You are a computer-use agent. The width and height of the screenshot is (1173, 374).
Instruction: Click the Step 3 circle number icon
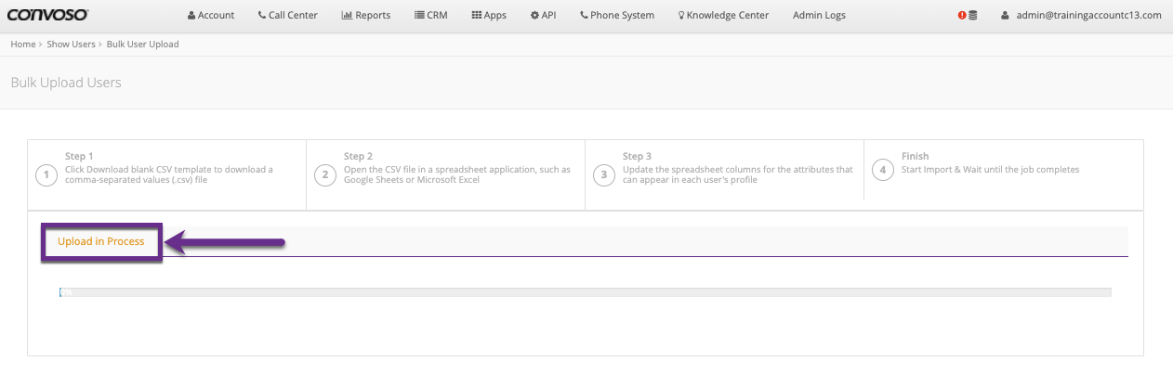[x=604, y=174]
